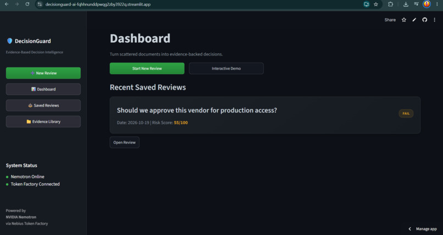443x235 pixels.
Task: Open the Chrome three-dot menu
Action: 437,4
